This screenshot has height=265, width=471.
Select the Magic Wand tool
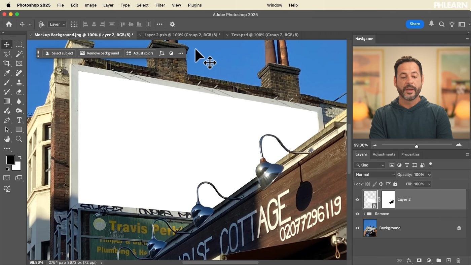(x=19, y=54)
